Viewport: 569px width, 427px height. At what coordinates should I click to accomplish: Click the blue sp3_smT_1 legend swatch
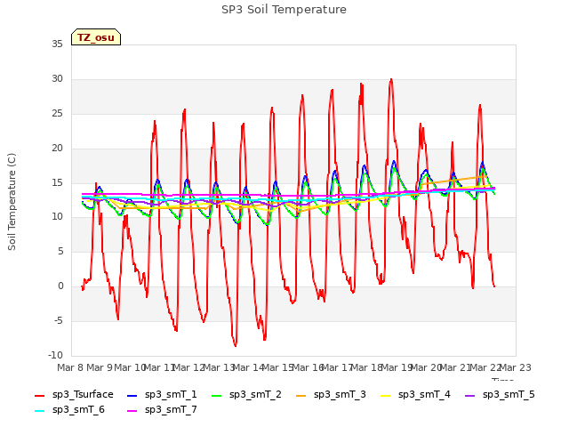click(132, 395)
